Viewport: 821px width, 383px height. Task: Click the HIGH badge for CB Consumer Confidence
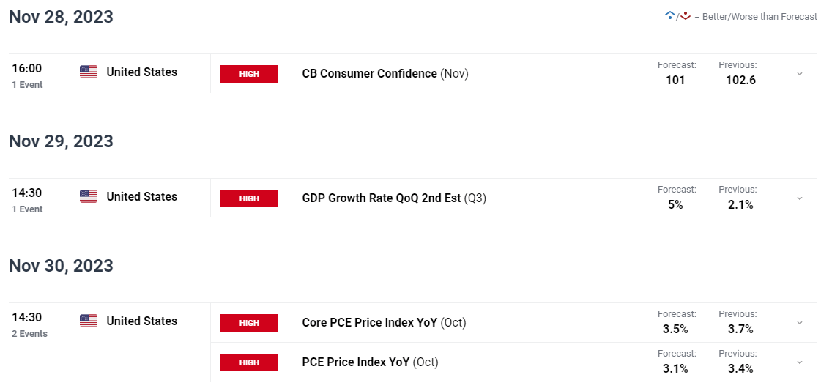249,74
